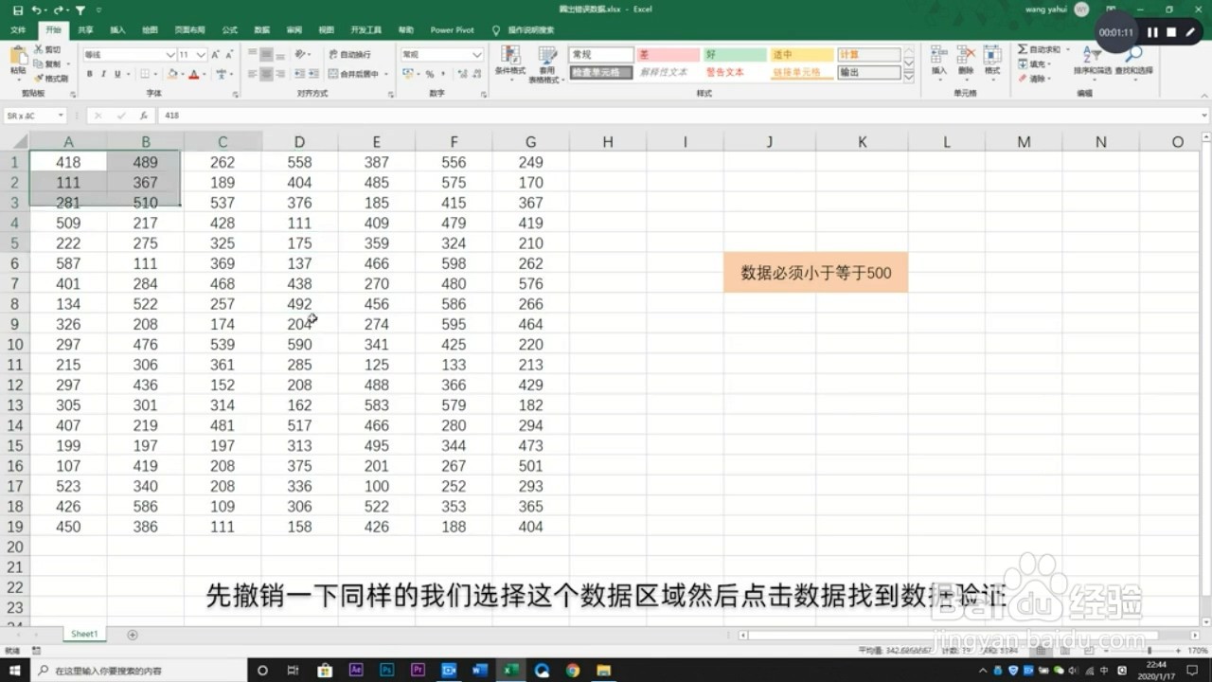
Task: Switch to the 数据 ribbon tab
Action: pyautogui.click(x=261, y=29)
